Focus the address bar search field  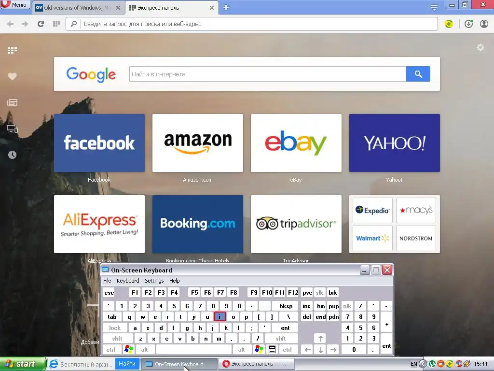pos(252,24)
